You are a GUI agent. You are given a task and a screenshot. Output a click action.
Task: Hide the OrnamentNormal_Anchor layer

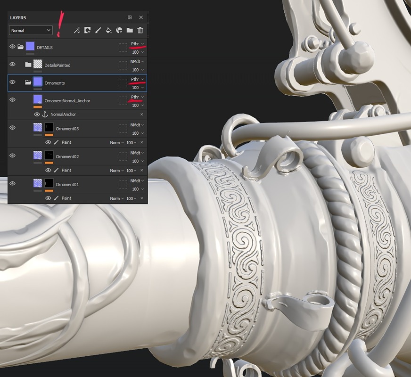pos(12,99)
